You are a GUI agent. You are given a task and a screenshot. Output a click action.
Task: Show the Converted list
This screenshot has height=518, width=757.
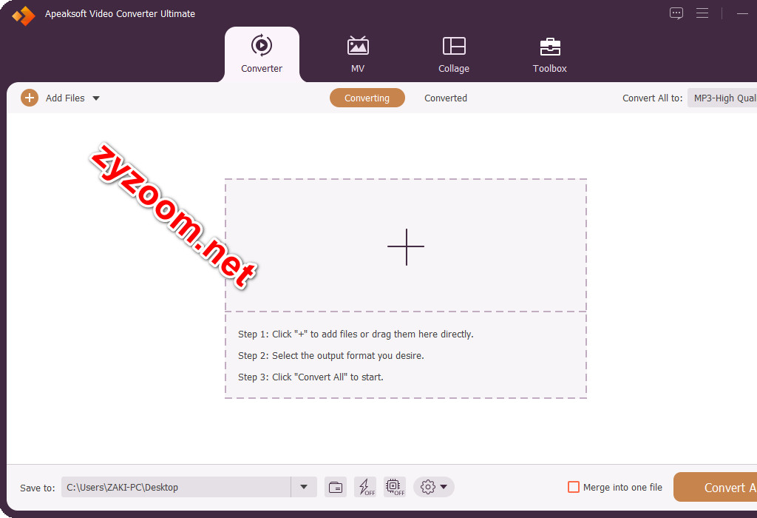(446, 98)
